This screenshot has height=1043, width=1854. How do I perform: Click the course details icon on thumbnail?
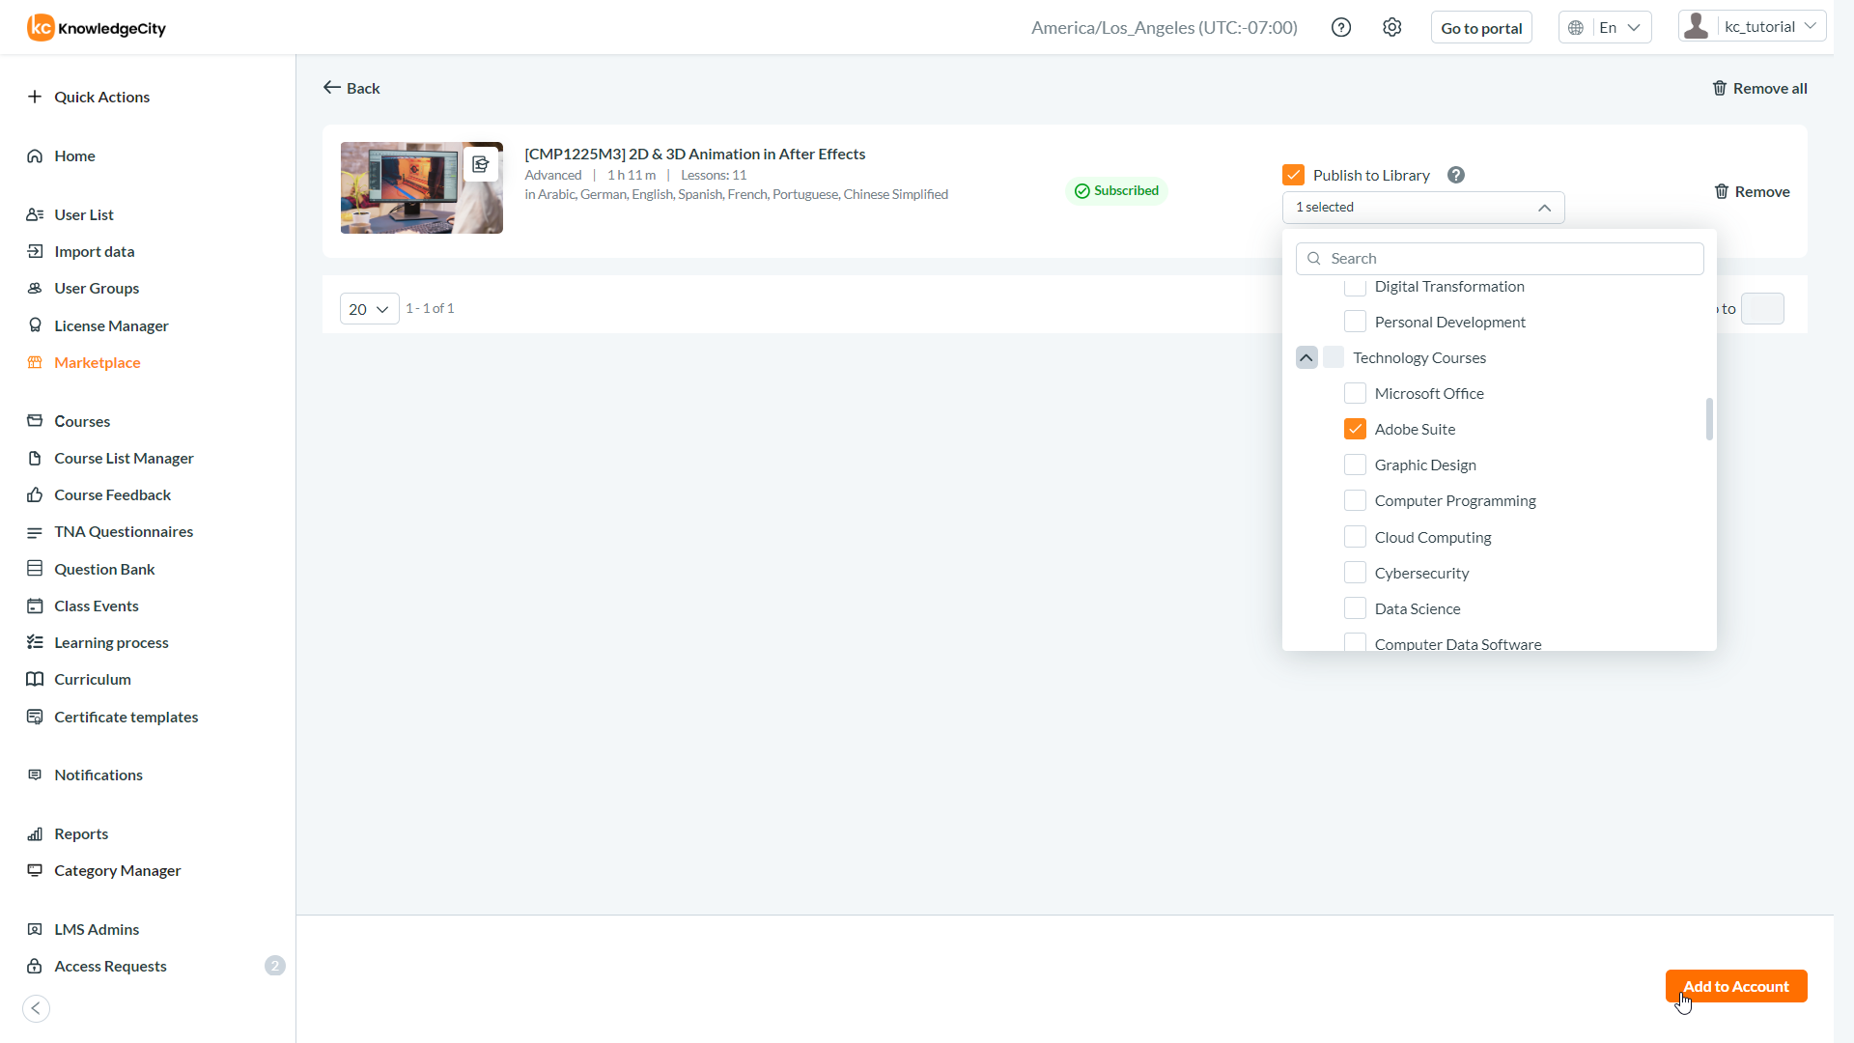tap(480, 164)
